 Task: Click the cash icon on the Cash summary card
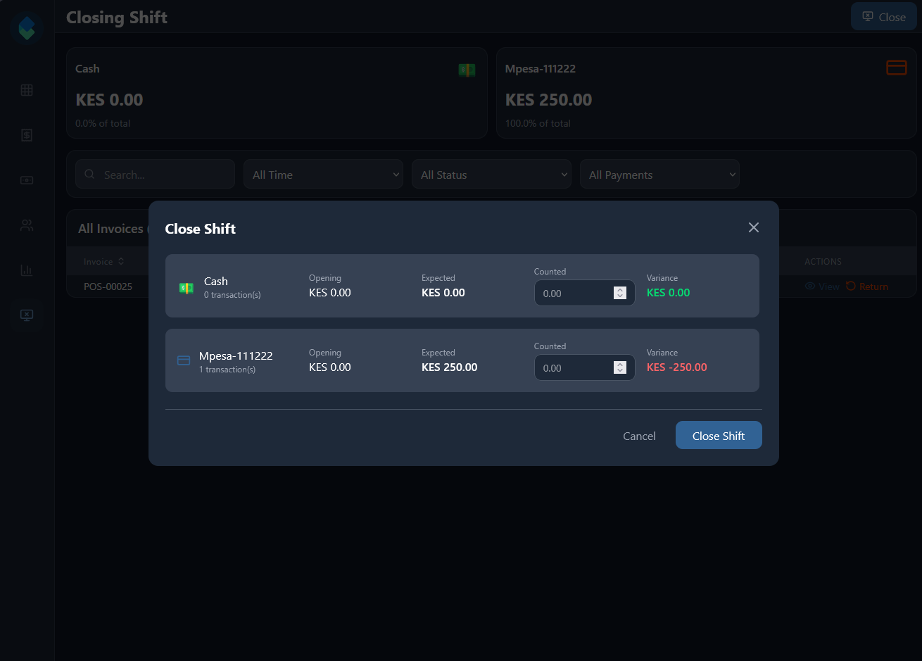click(x=467, y=70)
